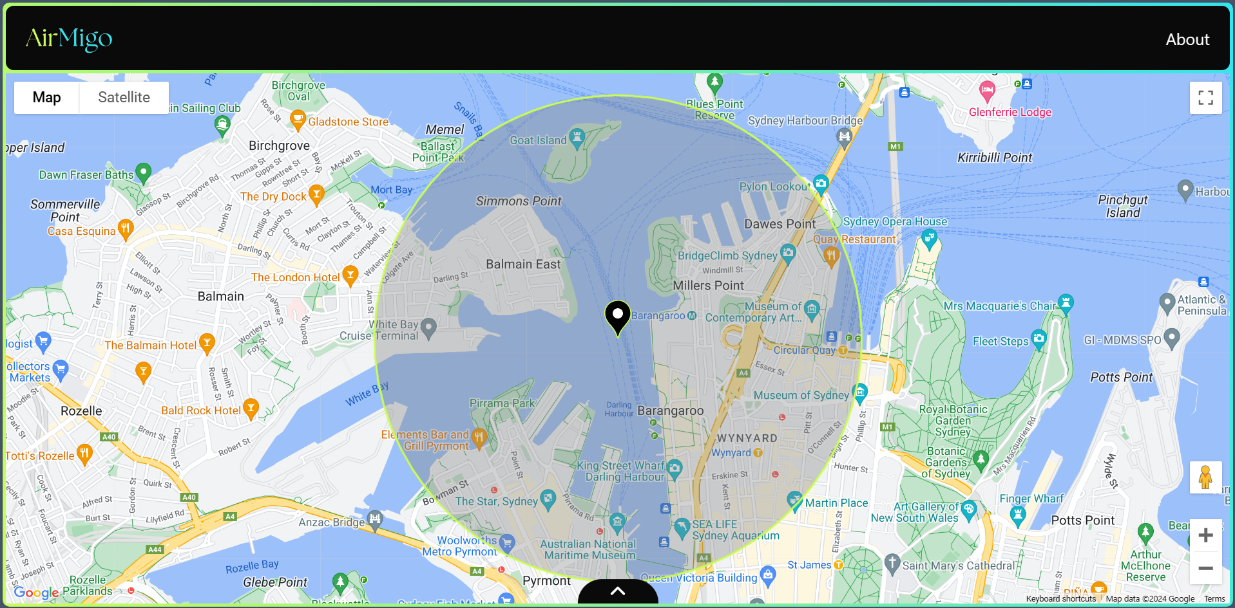This screenshot has width=1235, height=608.
Task: Select Martin Place marker
Action: pos(794,501)
